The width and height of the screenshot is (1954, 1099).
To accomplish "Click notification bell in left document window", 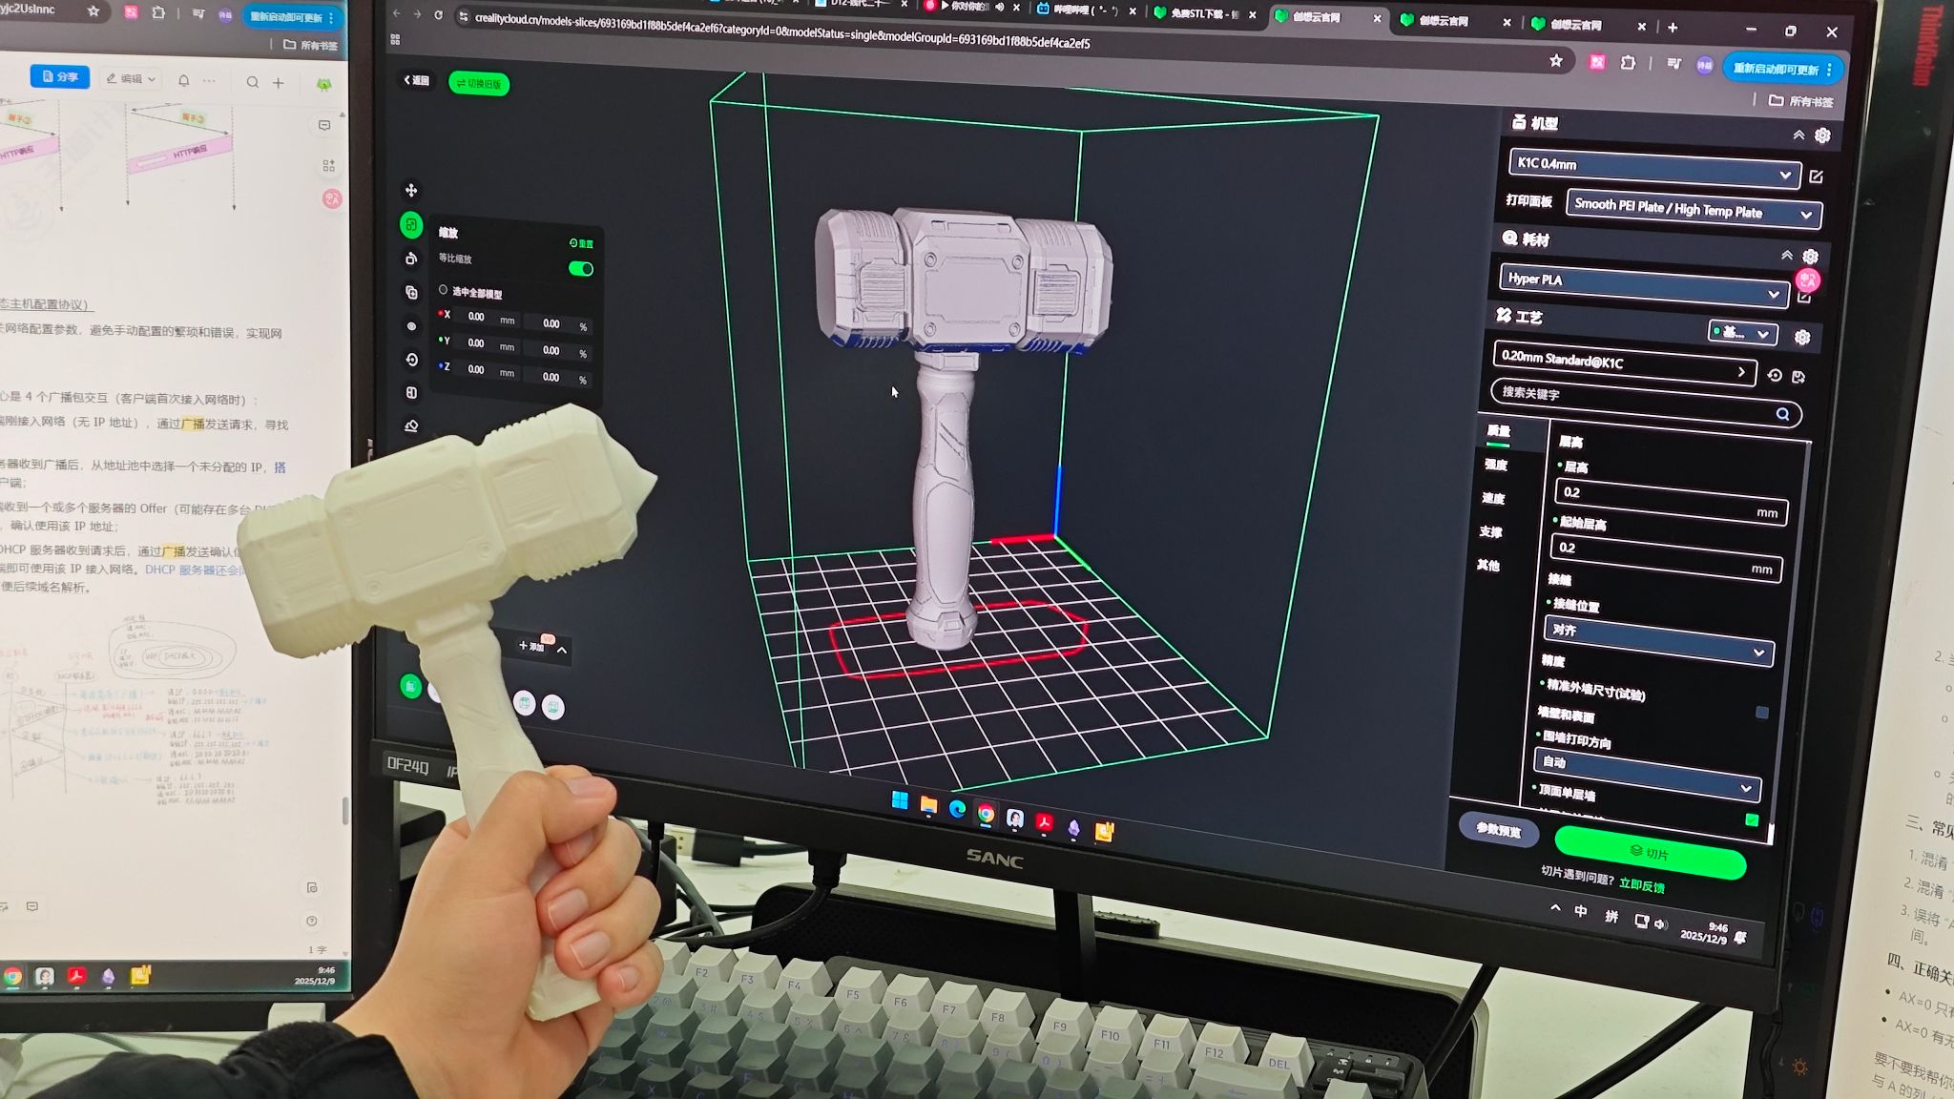I will click(184, 81).
